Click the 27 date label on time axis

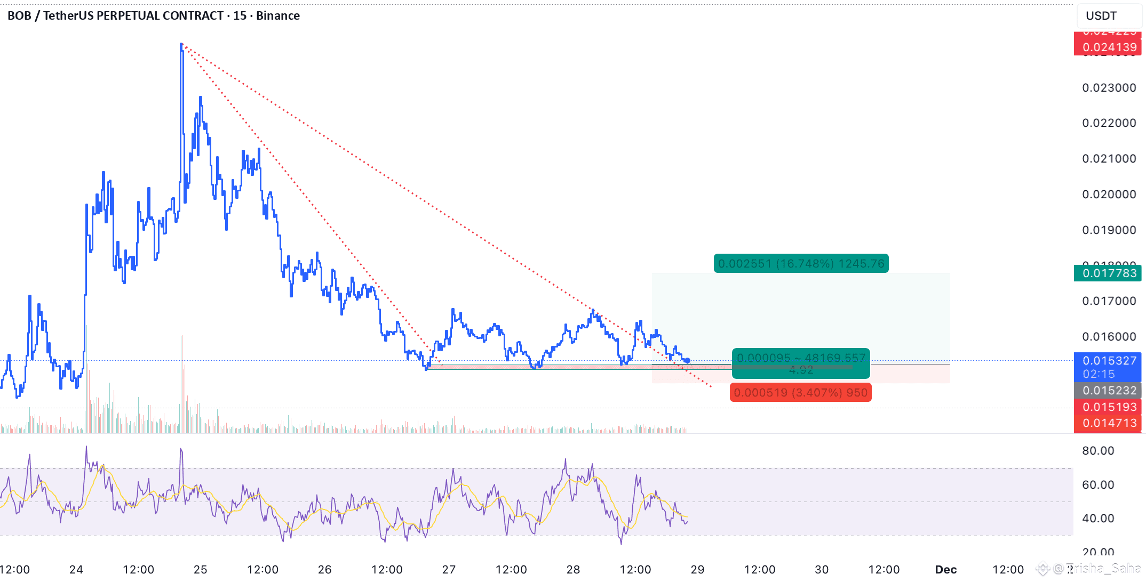(x=449, y=570)
